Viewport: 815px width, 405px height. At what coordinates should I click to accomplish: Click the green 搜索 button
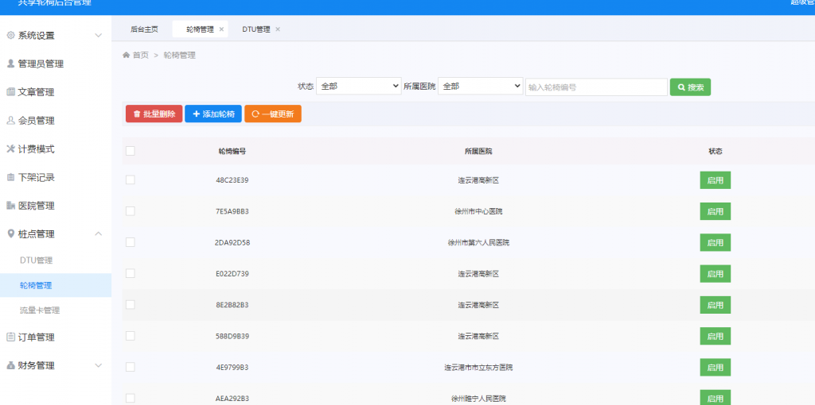(690, 87)
